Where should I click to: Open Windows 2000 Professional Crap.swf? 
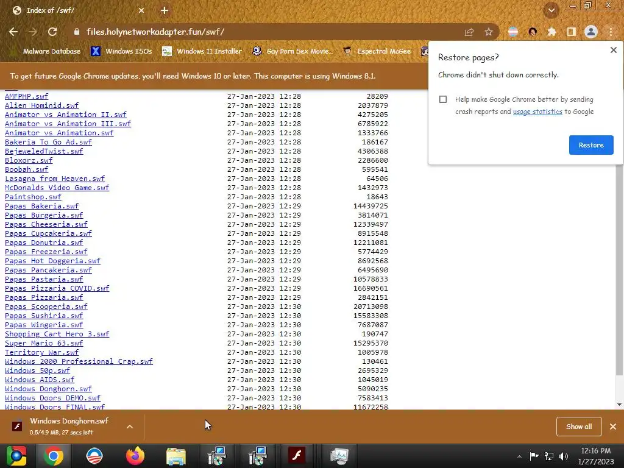79,362
